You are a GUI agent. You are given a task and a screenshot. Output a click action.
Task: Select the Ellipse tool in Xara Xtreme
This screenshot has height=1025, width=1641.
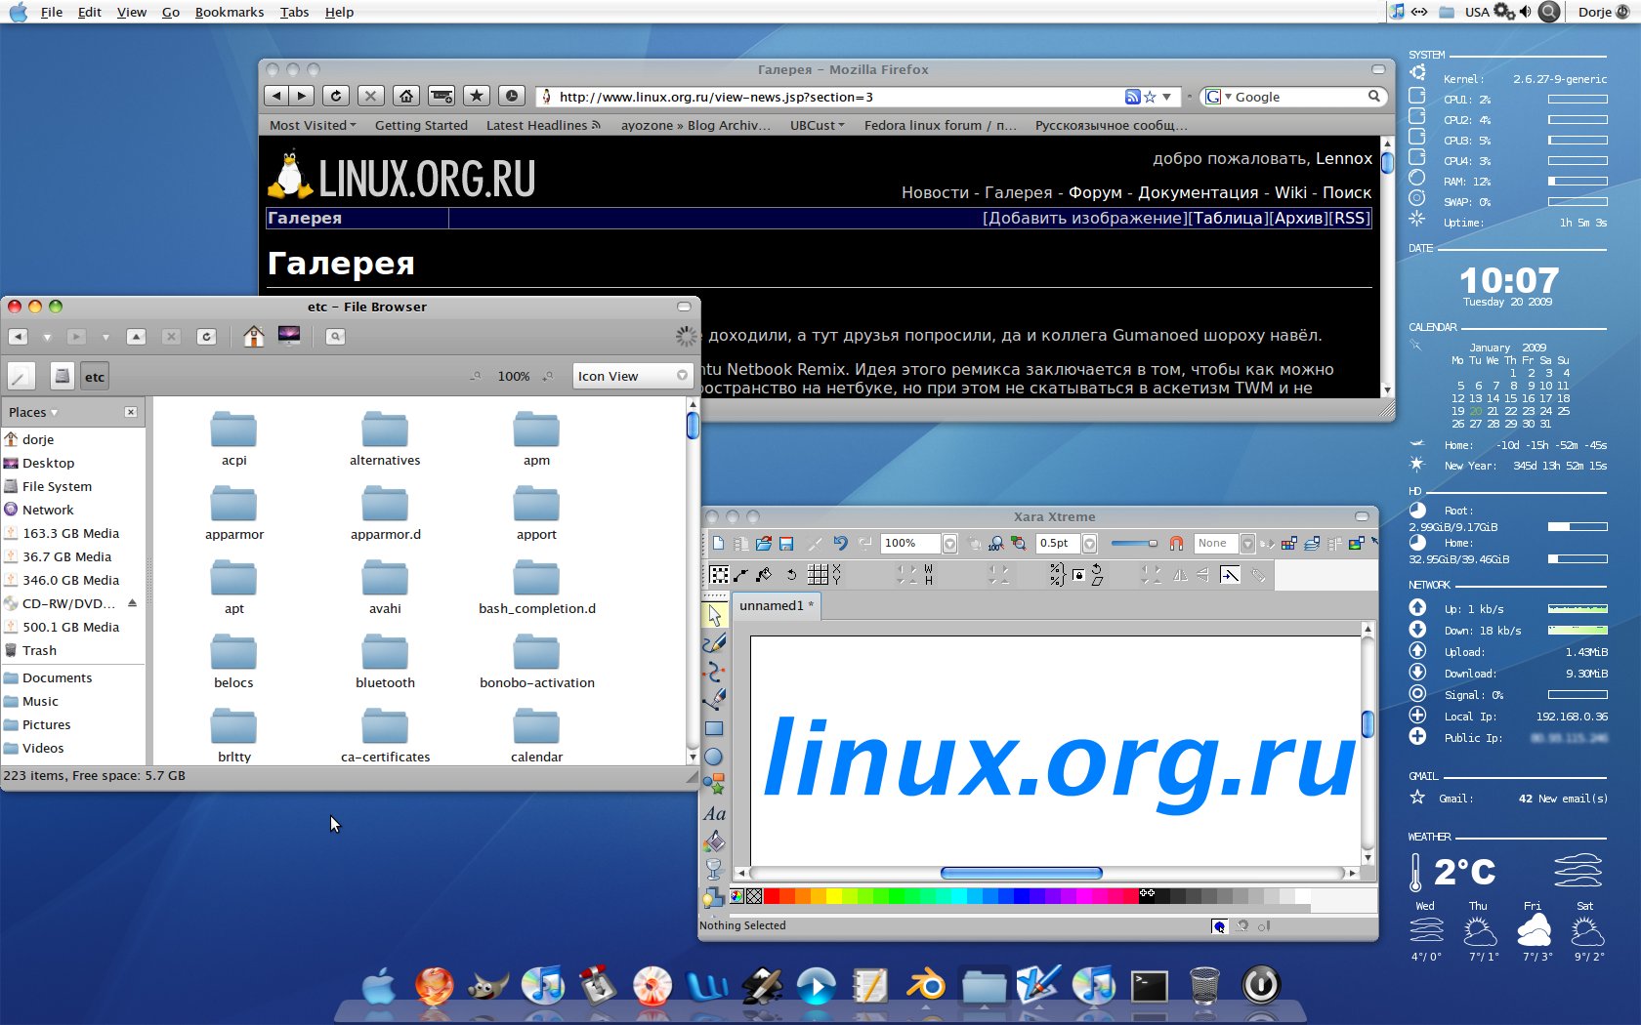click(714, 757)
